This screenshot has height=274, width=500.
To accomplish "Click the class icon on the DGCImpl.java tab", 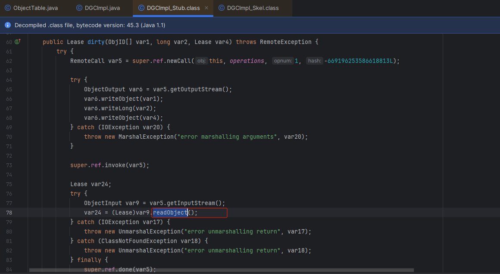I will 79,8.
